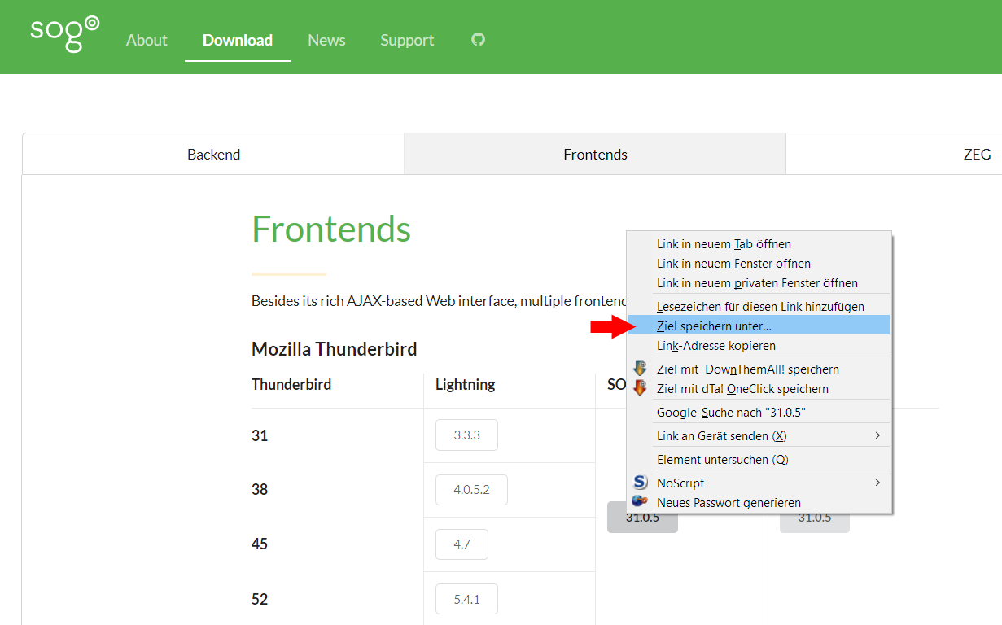
Task: Click Thunderbird version 45 row label
Action: (260, 544)
